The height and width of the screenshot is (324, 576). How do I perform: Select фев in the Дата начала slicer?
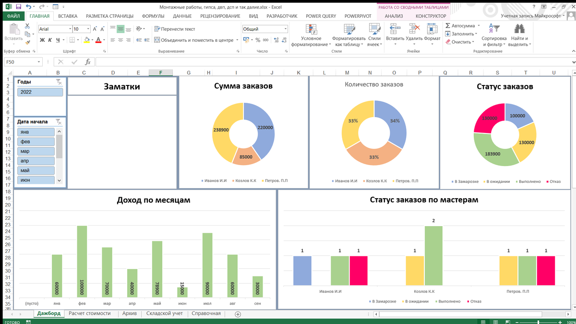[36, 142]
